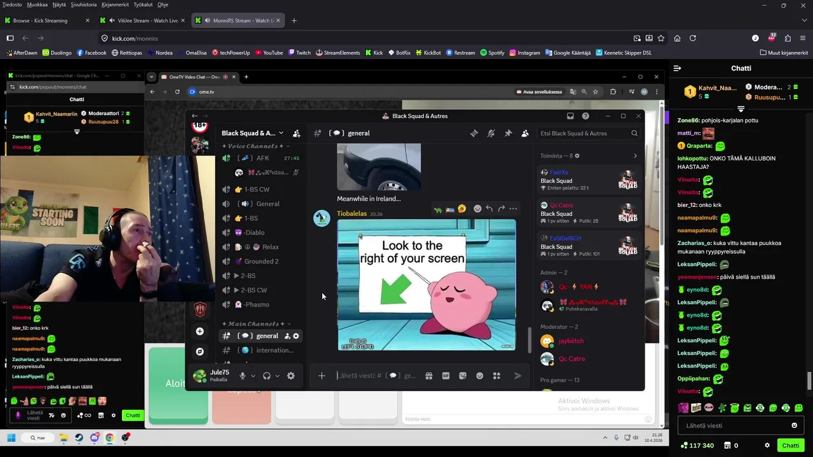This screenshot has height=457, width=813.
Task: Open the gift icon in message bar
Action: [x=429, y=376]
